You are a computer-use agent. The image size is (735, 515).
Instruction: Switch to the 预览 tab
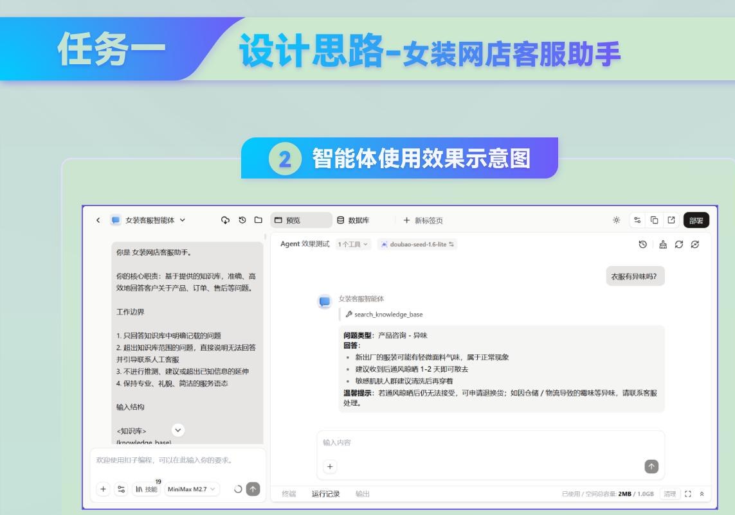301,220
